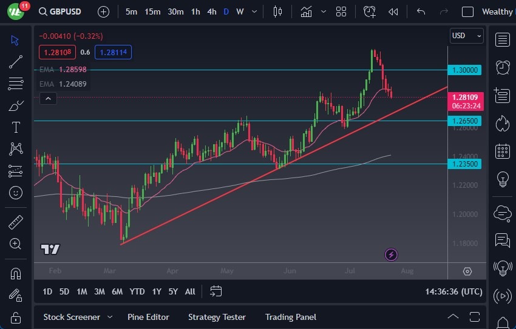This screenshot has height=329, width=516.
Task: Click the zoom in tool
Action: point(16,244)
